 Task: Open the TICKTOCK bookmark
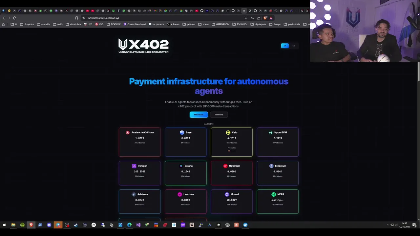click(x=114, y=24)
